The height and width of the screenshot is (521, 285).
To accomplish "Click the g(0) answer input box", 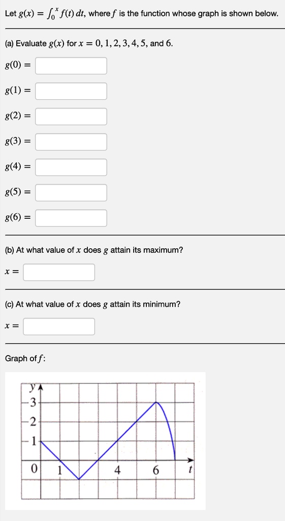I will tap(71, 66).
